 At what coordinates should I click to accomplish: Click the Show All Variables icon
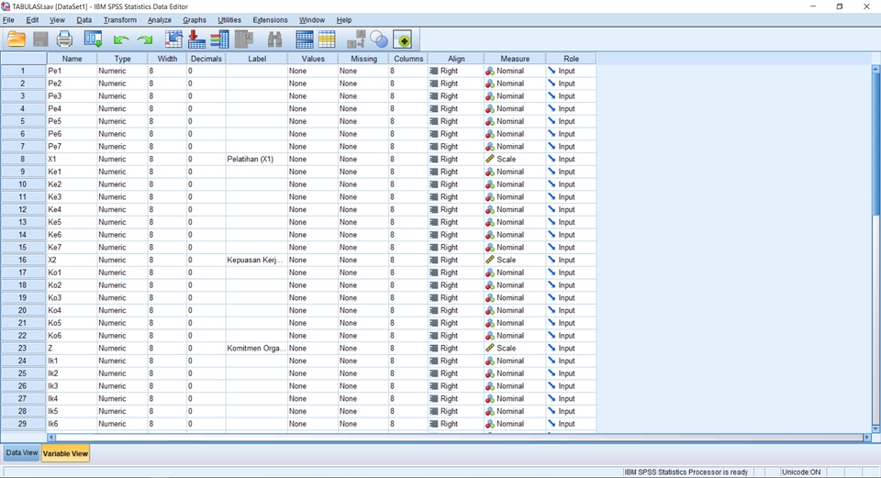(x=403, y=39)
